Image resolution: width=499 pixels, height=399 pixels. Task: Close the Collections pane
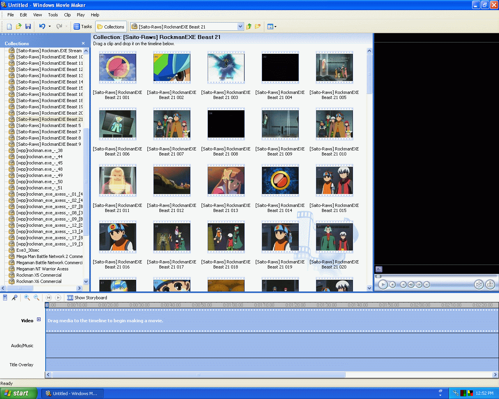click(x=83, y=43)
